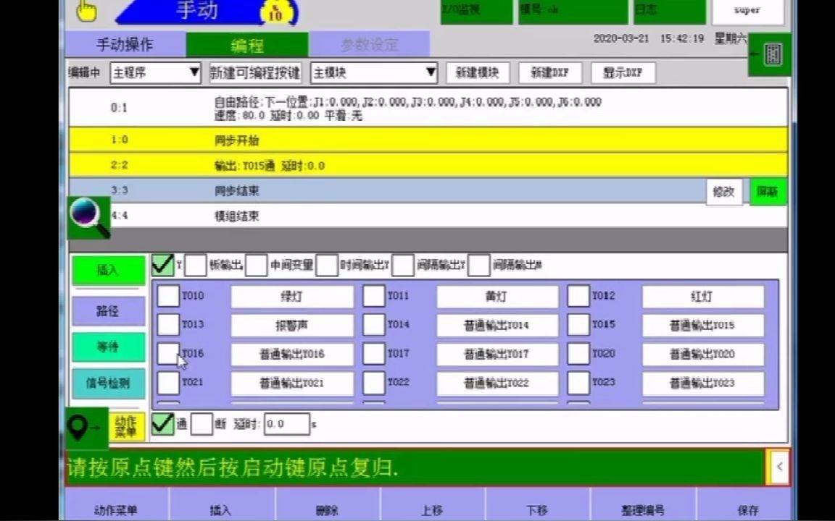Click the 报警声 label button
Screen dimensions: 835x521
[x=292, y=326]
